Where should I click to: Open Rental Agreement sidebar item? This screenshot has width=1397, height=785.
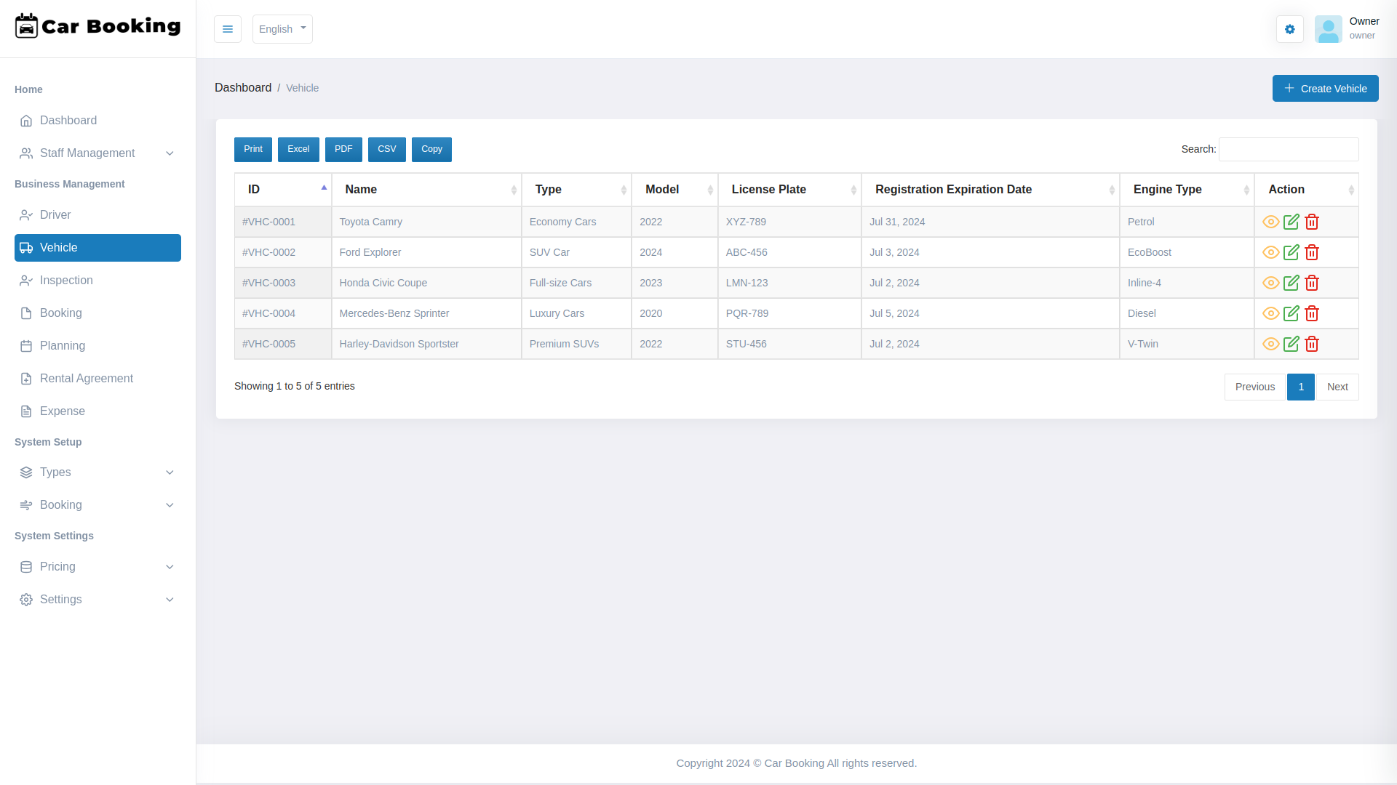point(86,379)
